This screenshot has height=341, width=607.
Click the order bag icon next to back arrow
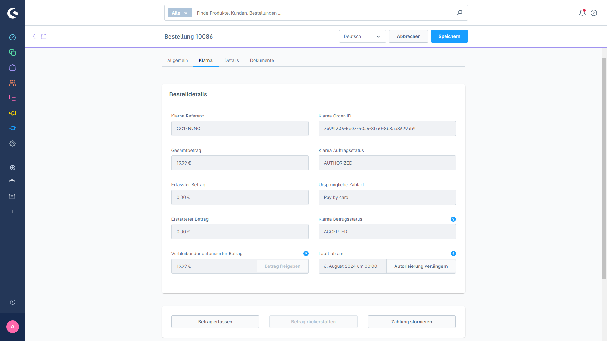(x=44, y=36)
